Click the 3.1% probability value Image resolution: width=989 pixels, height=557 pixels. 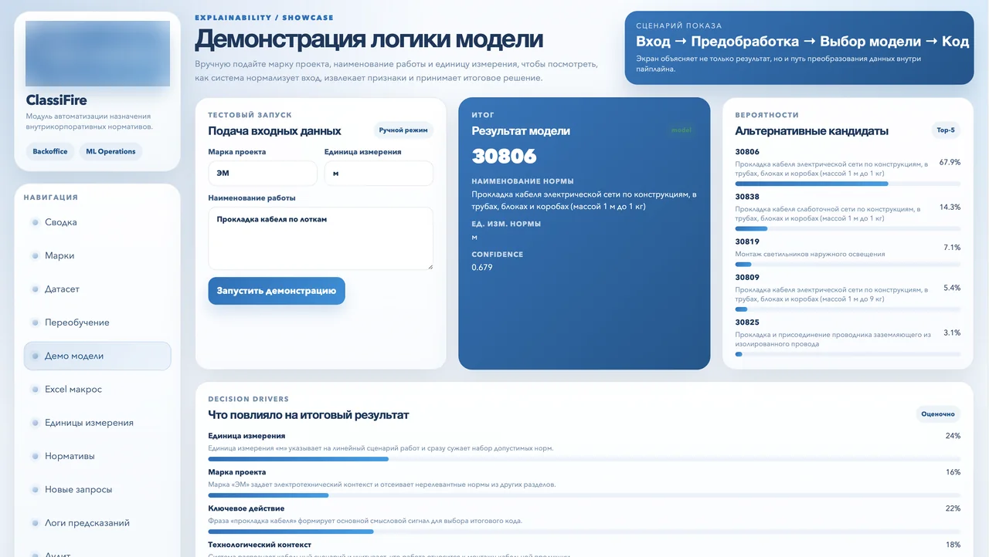(952, 333)
